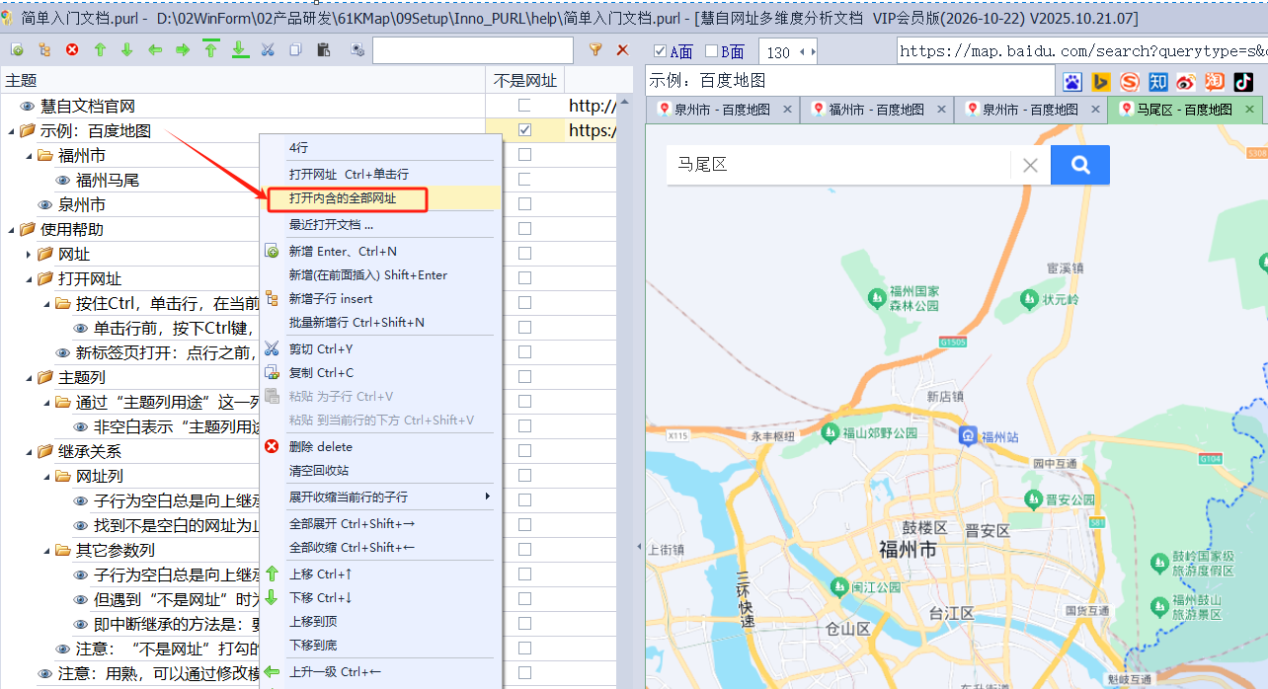The height and width of the screenshot is (689, 1268).
Task: Close the 马尾区 - 百度地图 tab
Action: point(1249,110)
